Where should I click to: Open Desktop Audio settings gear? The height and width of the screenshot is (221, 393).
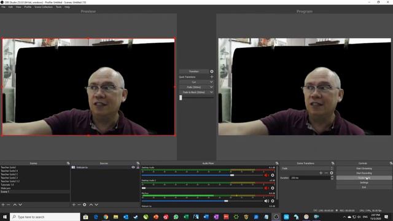pos(273,176)
